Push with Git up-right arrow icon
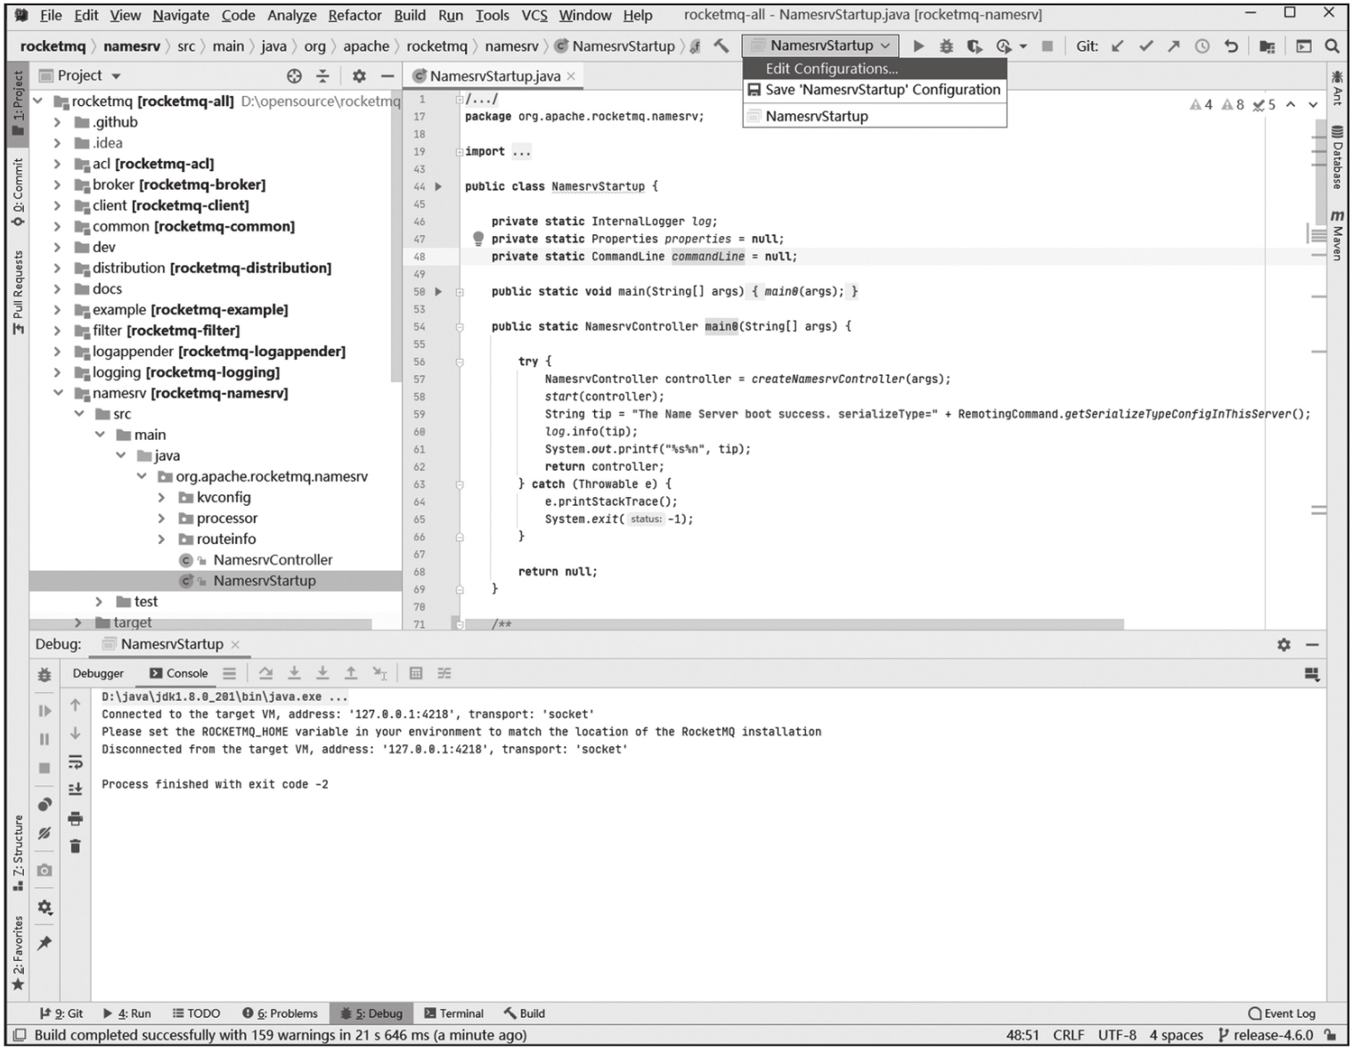The image size is (1353, 1049). click(1174, 45)
